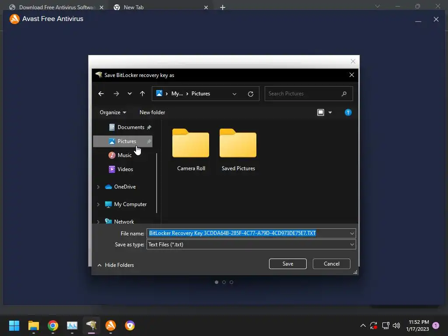
Task: Open the Organize menu
Action: click(x=113, y=112)
